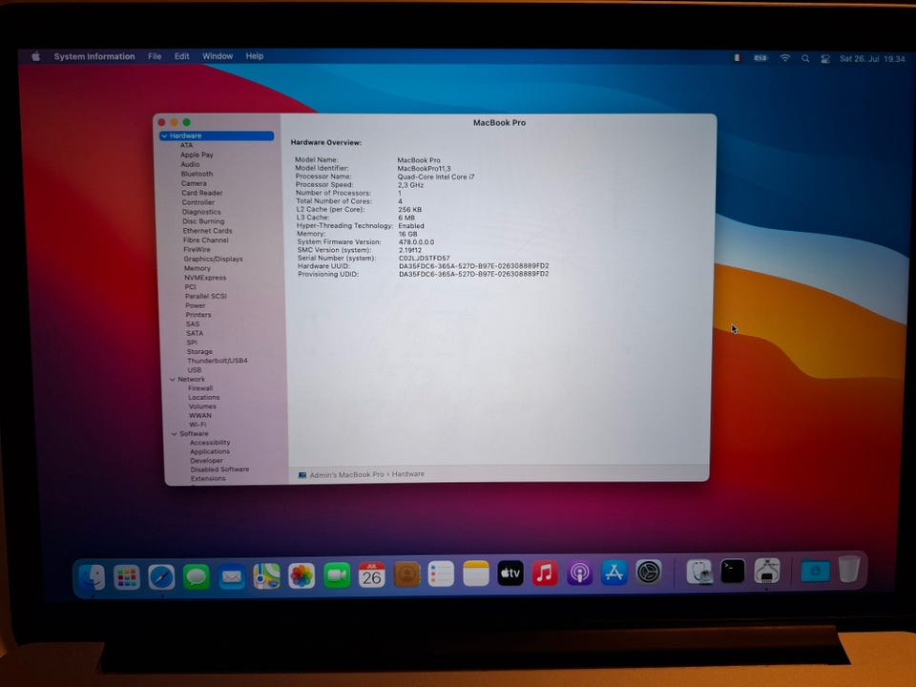Select Ethernet Cards in sidebar
Image resolution: width=916 pixels, height=687 pixels.
207,231
